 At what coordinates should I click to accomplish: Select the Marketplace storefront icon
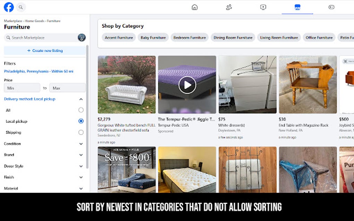297,7
